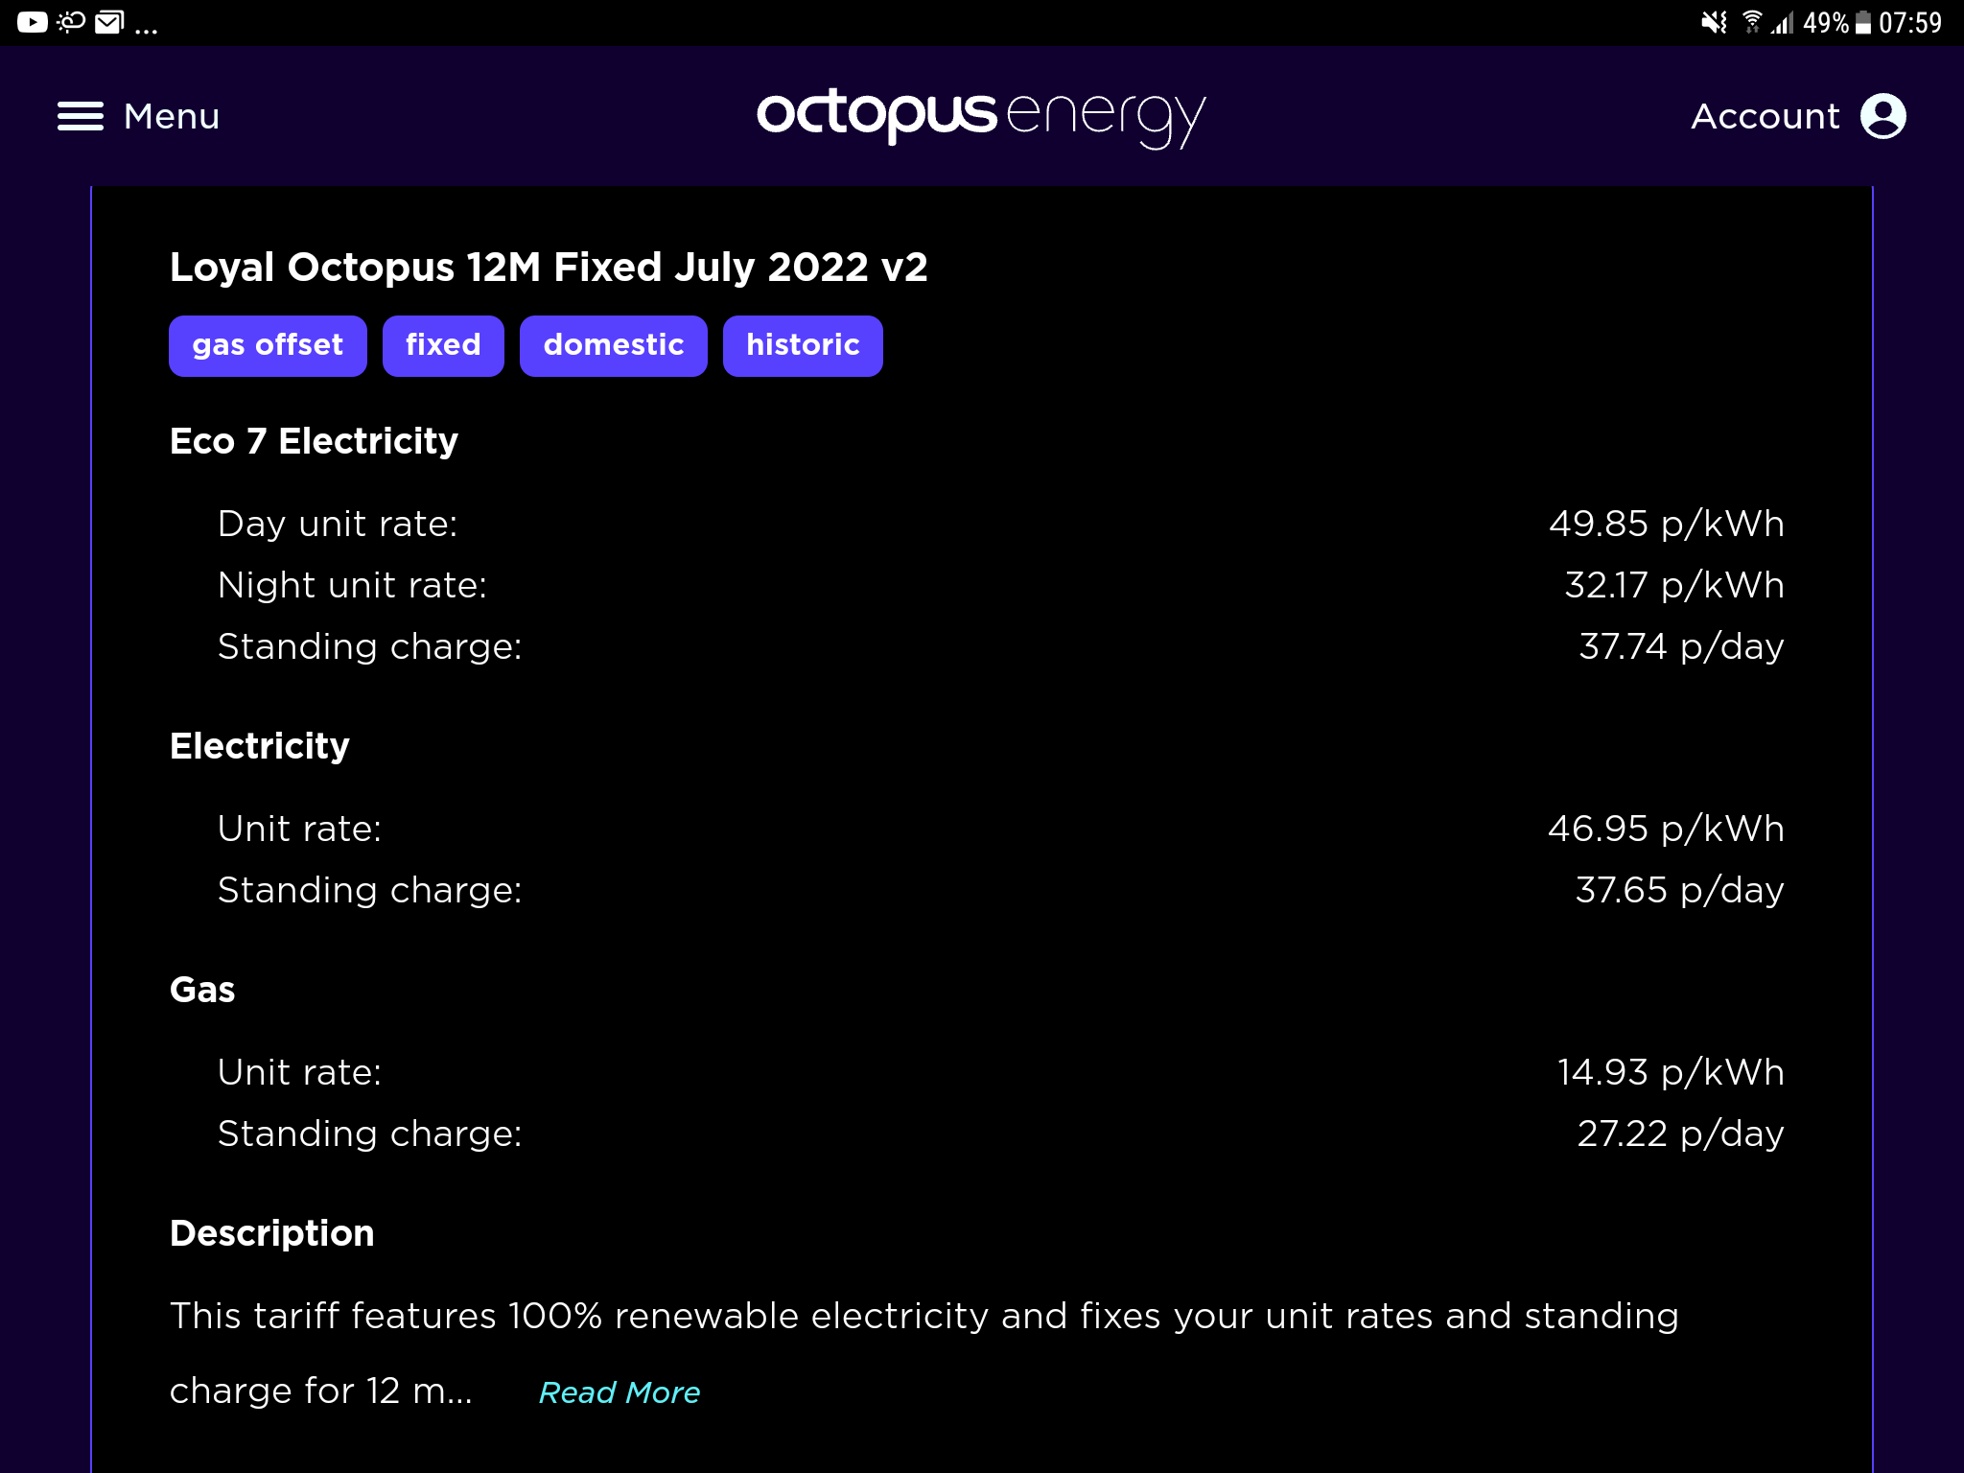
Task: Click the Eco 7 Electricity heading
Action: point(314,441)
